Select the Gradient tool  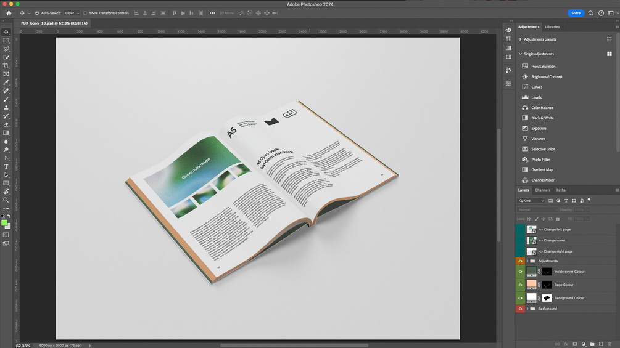[x=6, y=132]
